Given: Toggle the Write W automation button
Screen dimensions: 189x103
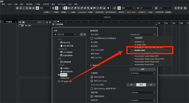Looking at the screenshot, I should (x=30, y=8).
